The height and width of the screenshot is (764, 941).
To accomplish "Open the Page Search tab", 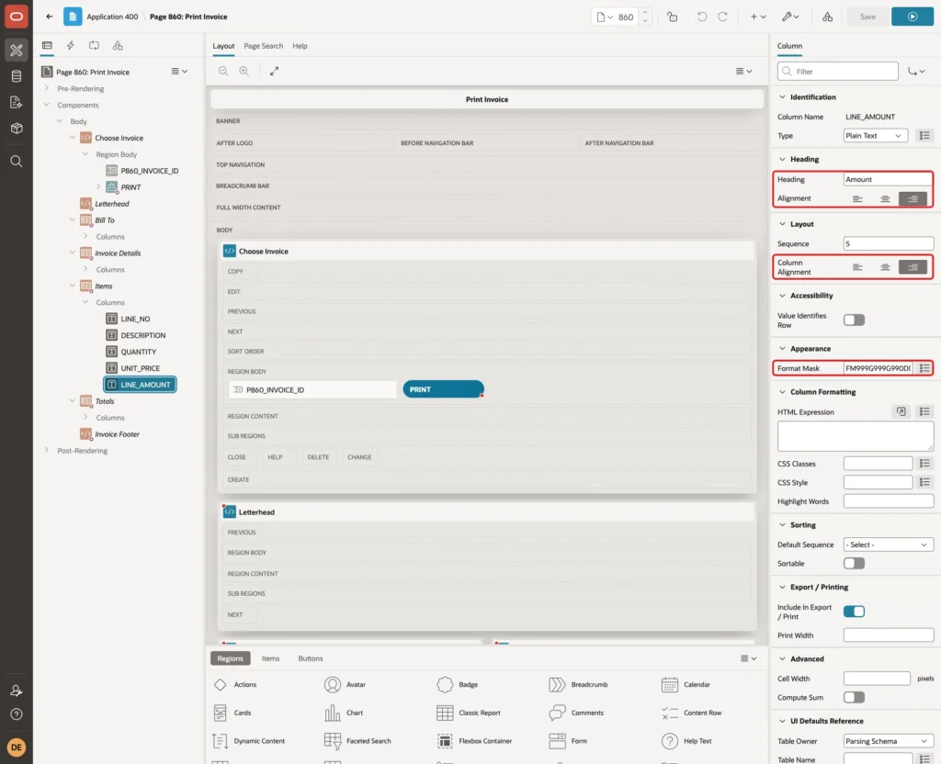I will pos(263,46).
